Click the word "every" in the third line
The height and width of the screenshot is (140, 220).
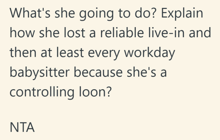(104, 54)
